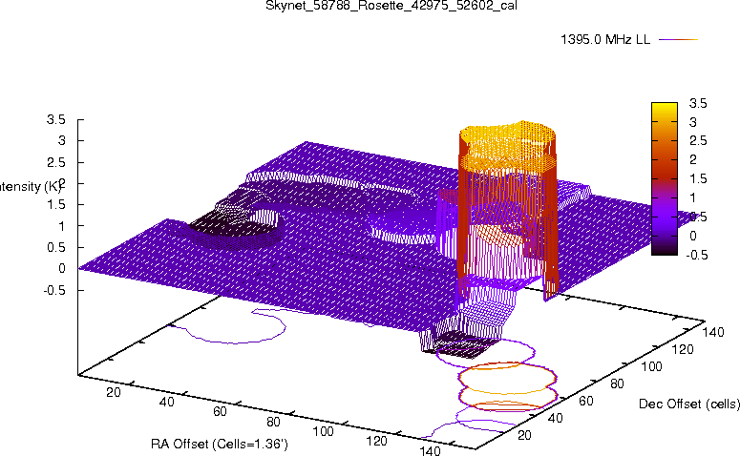Click the legend line sample beside 1395.0 MHz LL
This screenshot has height=456, width=740.
678,40
